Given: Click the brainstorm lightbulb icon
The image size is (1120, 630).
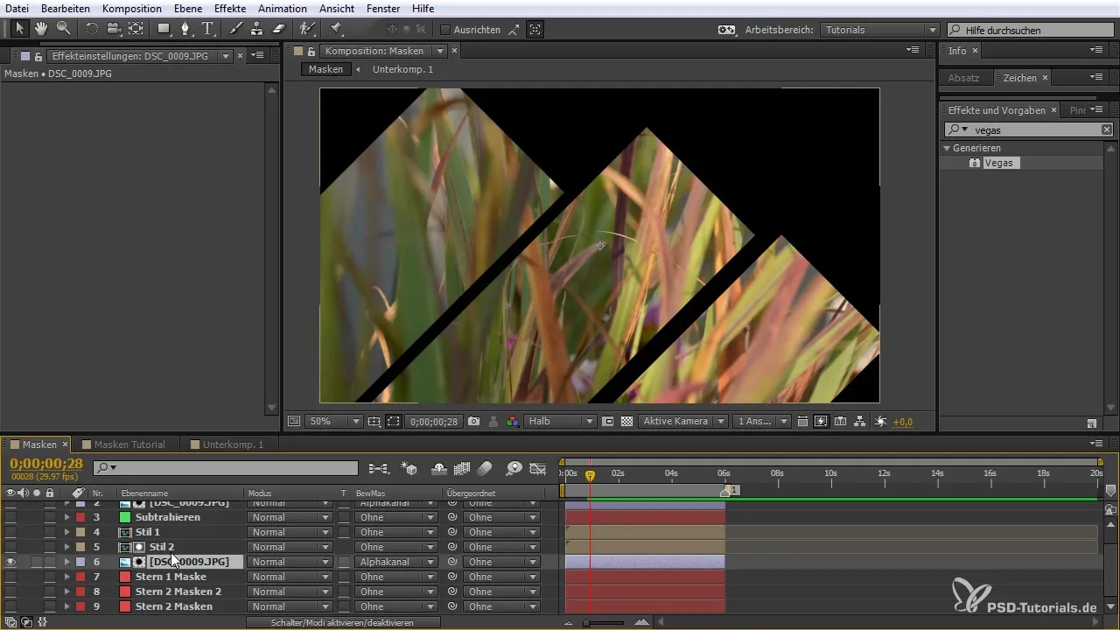Looking at the screenshot, I should tap(514, 469).
